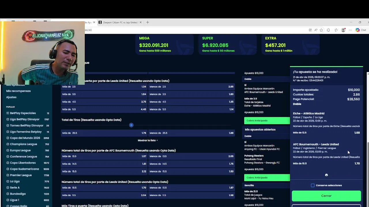Click the Cerrar button on bet receipt
The height and width of the screenshot is (207, 369).
pos(326,196)
